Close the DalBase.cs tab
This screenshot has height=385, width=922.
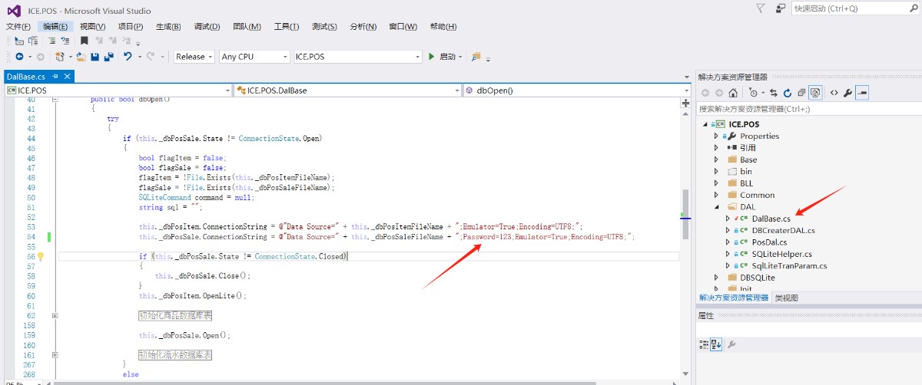(68, 77)
